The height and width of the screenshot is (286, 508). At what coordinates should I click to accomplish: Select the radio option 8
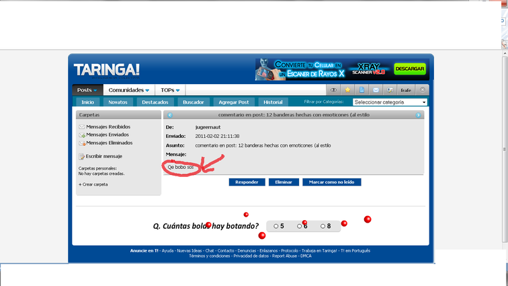tap(323, 226)
